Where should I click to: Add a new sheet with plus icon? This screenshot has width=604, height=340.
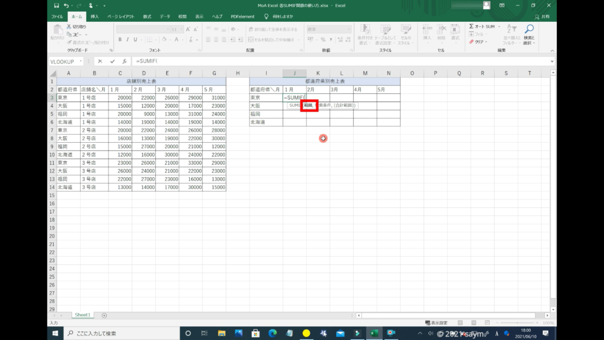[104, 315]
